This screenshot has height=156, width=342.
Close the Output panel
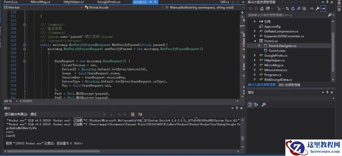[x=241, y=108]
